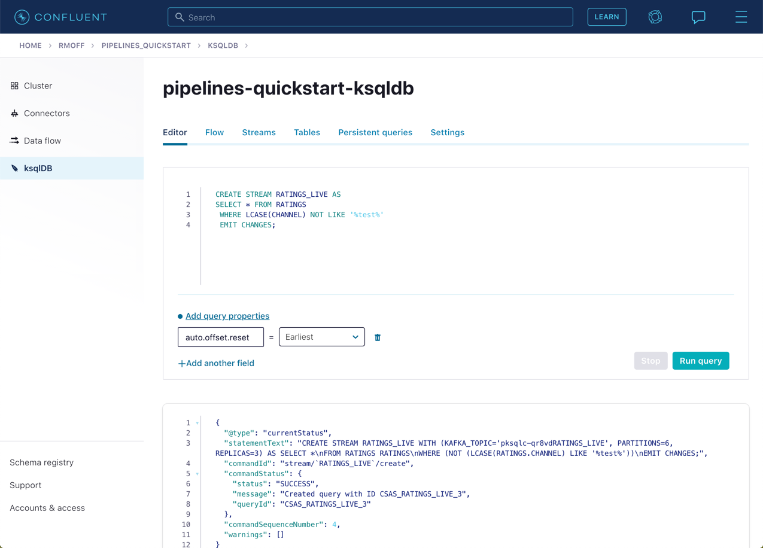Click the "warnings": [] result line
Image resolution: width=763 pixels, height=548 pixels.
click(254, 535)
